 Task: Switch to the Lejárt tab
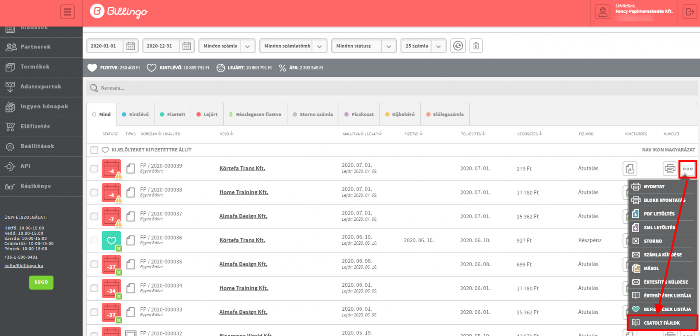click(x=207, y=114)
